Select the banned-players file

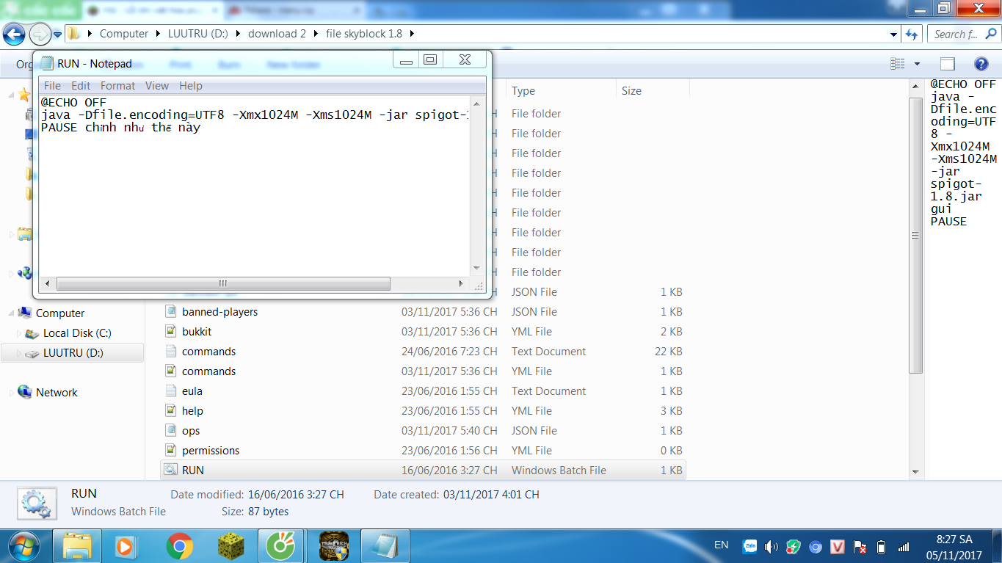424,312
